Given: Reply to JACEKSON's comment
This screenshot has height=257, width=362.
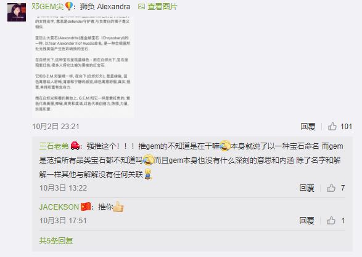Looking at the screenshot, I should click(x=307, y=220).
